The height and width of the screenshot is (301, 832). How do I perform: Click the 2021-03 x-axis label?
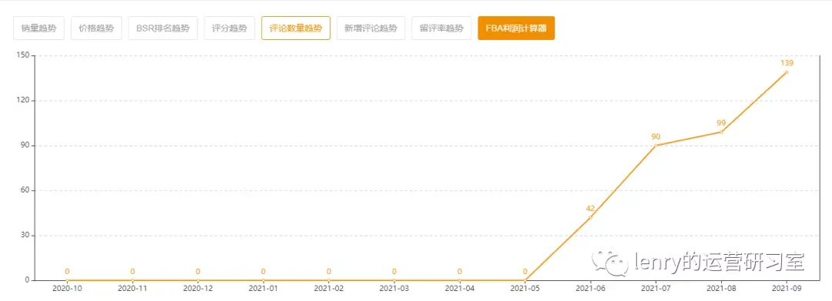pos(394,289)
